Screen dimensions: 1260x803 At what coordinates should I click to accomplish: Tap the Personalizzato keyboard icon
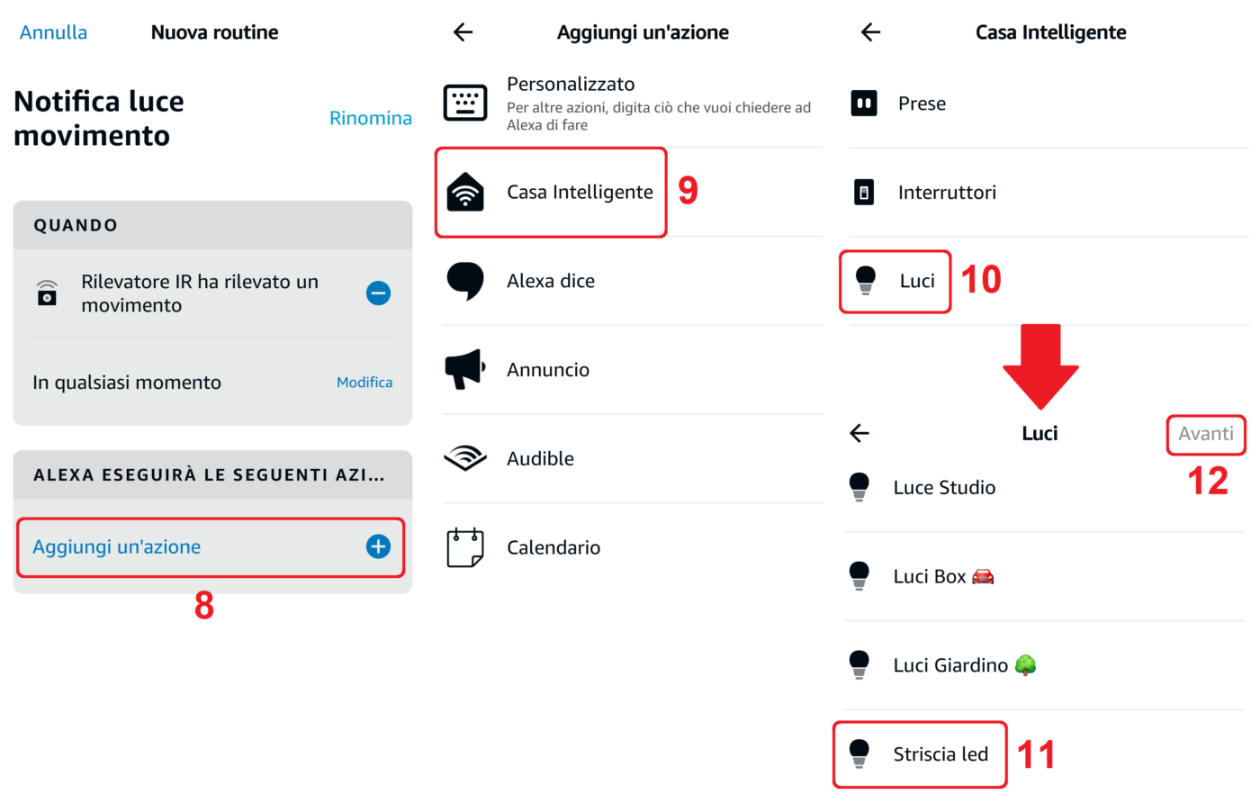[465, 103]
